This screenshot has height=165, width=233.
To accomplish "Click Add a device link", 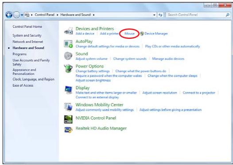I will coord(85,34).
